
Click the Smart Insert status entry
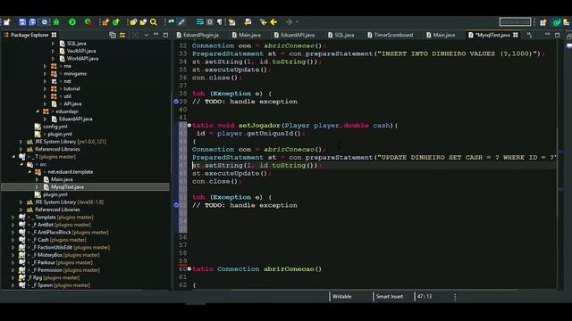tap(390, 297)
